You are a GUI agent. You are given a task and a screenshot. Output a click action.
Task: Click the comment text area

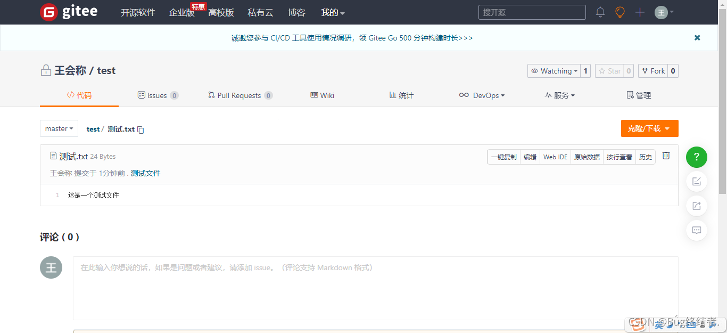(x=376, y=288)
